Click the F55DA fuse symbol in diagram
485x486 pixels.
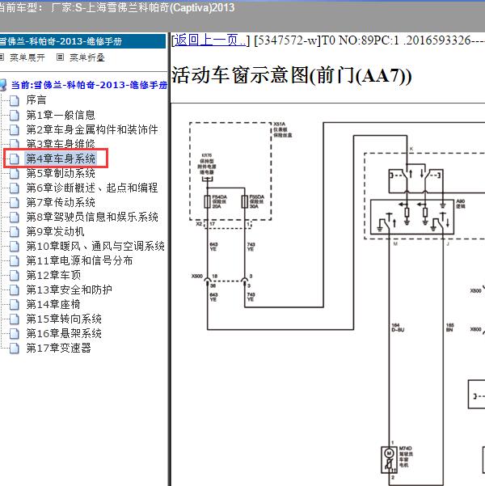click(x=244, y=202)
